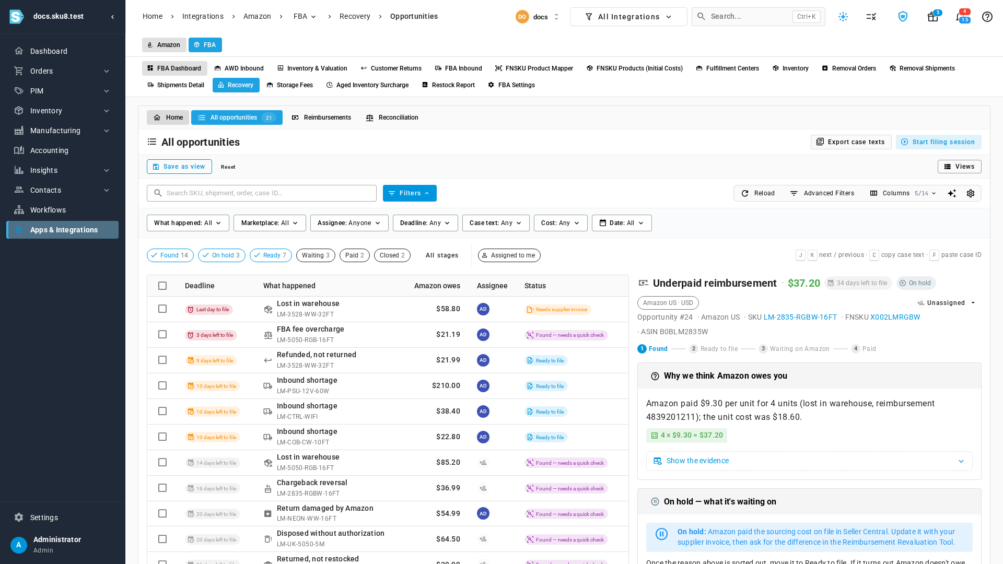Open Advanced Filters
Screen dimensions: 1003x564
pos(822,193)
